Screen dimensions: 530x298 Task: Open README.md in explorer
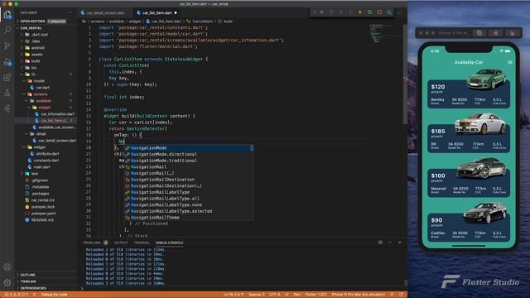tap(42, 220)
